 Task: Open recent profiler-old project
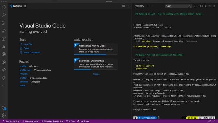point(25,70)
